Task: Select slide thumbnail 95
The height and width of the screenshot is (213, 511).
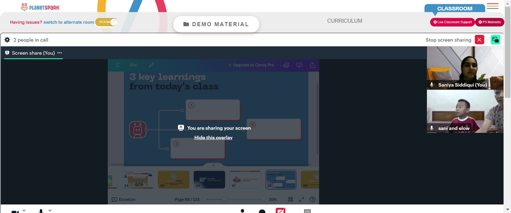Action: [173, 179]
